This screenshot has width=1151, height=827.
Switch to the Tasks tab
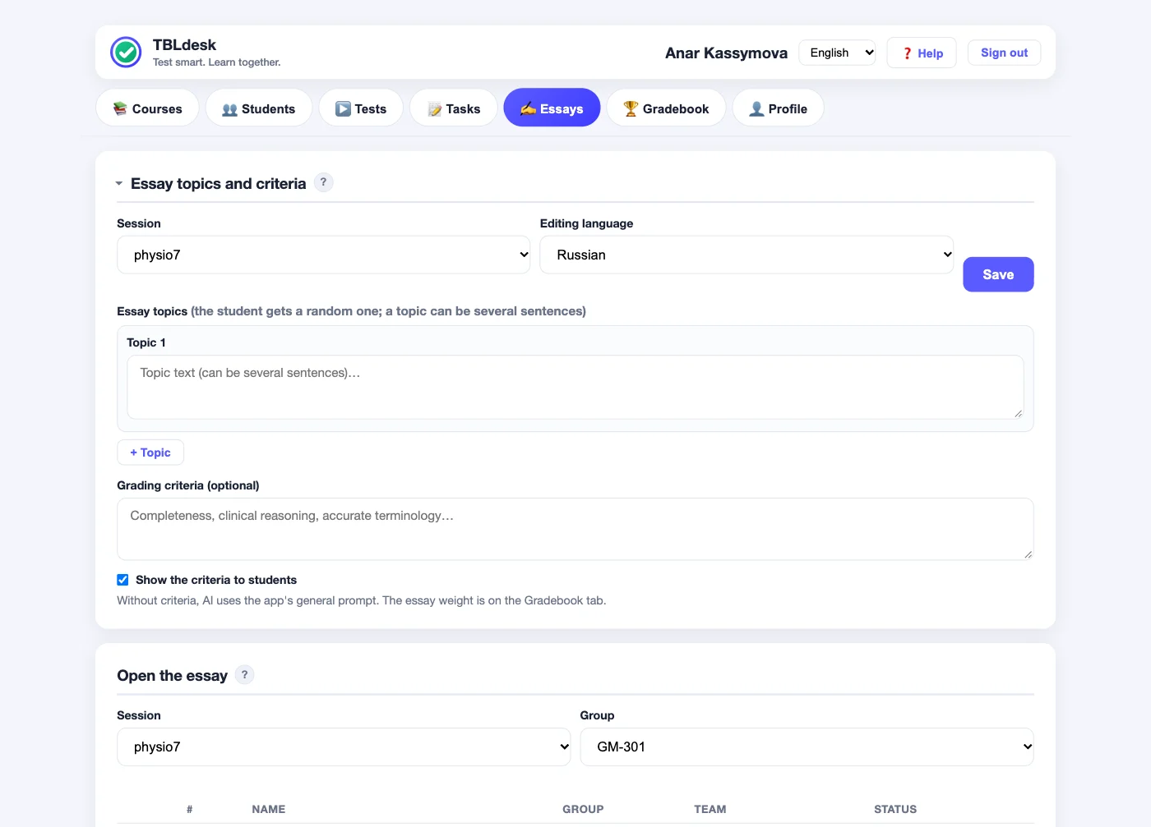click(454, 108)
